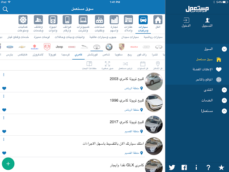Image resolution: width=229 pixels, height=172 pixels.
Task: Expand the المنتدى section chevron
Action: click(224, 90)
